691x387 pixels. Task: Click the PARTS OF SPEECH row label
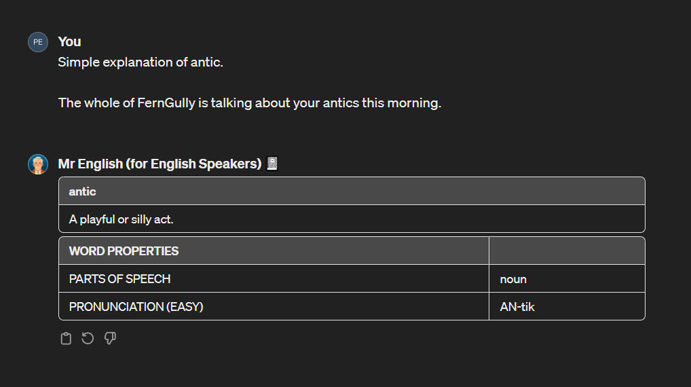pyautogui.click(x=119, y=279)
